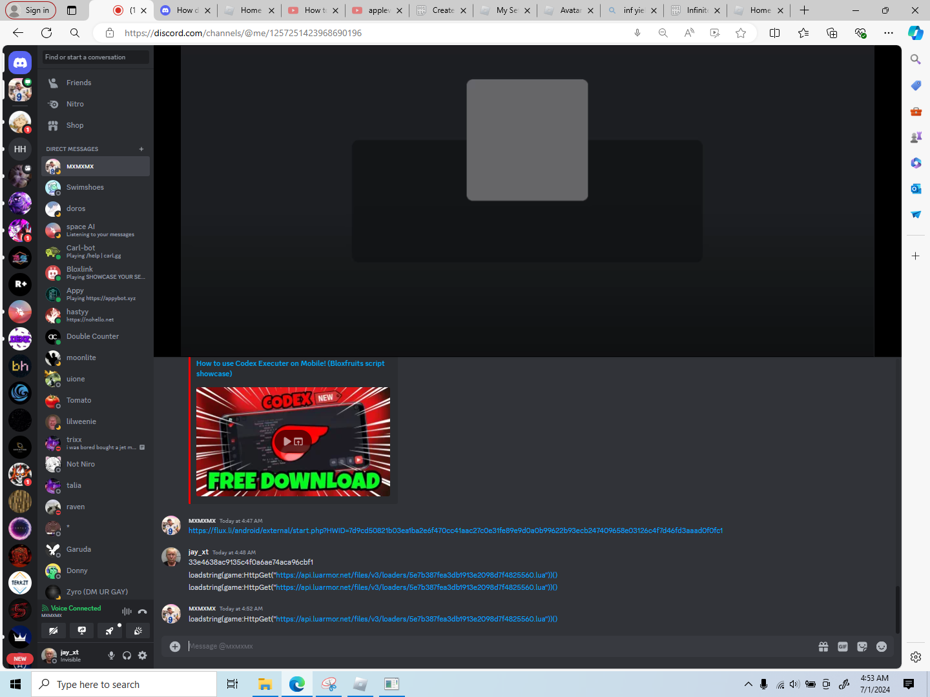Image resolution: width=930 pixels, height=697 pixels.
Task: Open the Swimshoes direct message
Action: [x=96, y=187]
